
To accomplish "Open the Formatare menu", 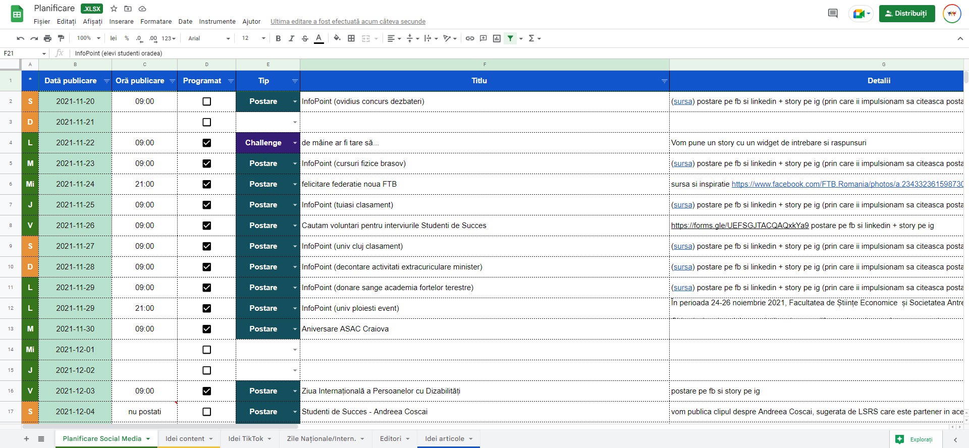I will point(155,22).
